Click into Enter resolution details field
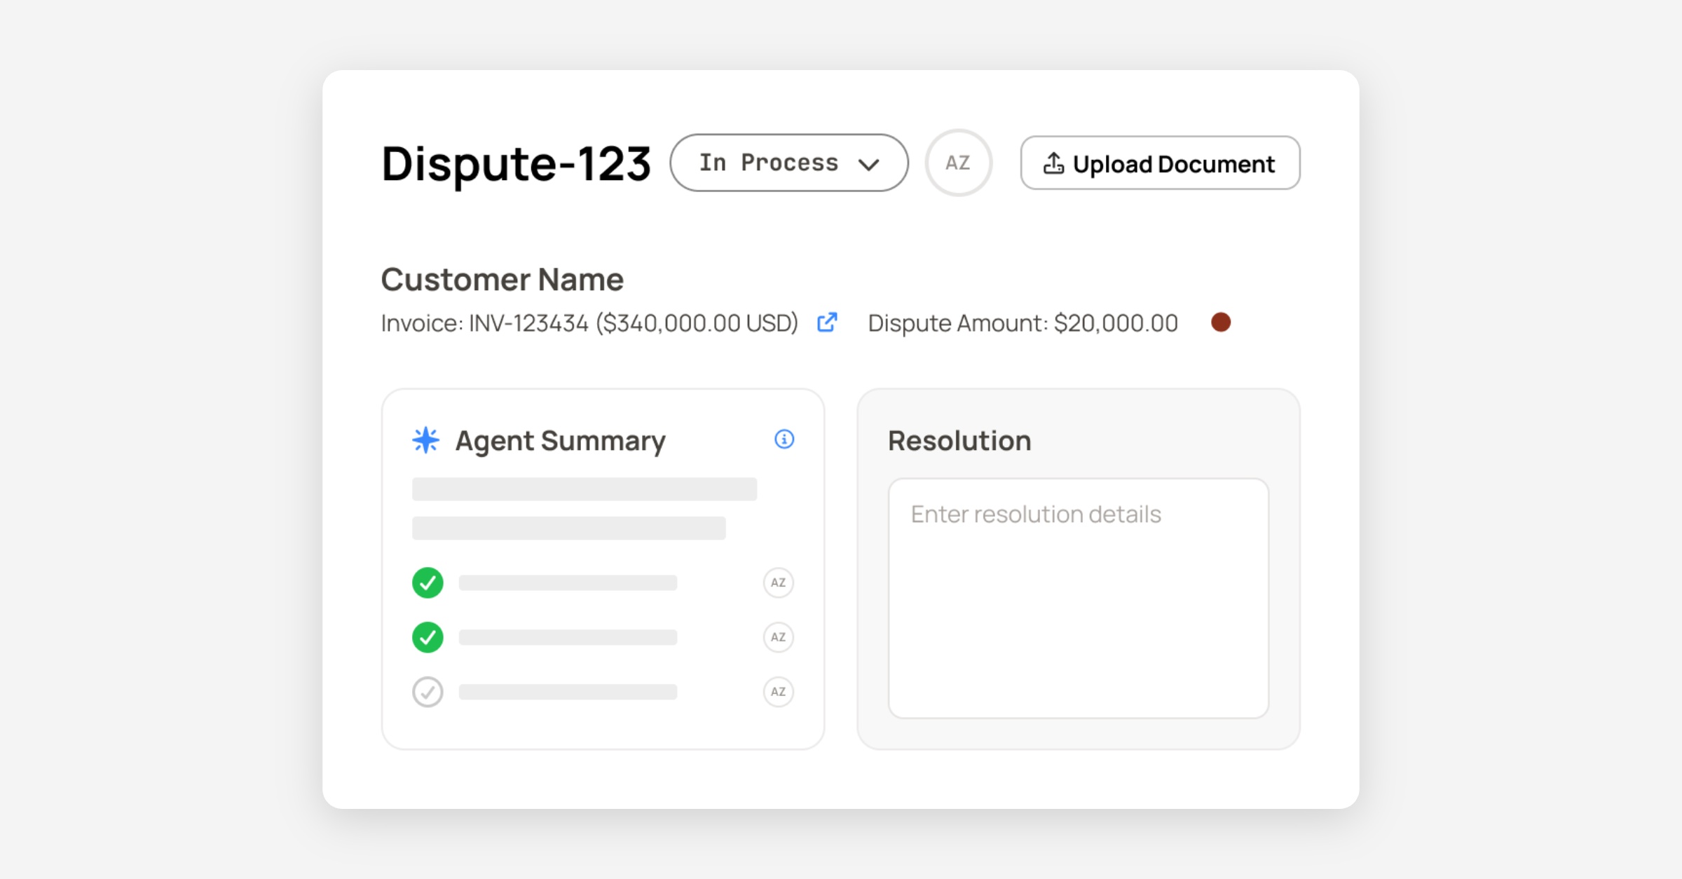 (1078, 597)
